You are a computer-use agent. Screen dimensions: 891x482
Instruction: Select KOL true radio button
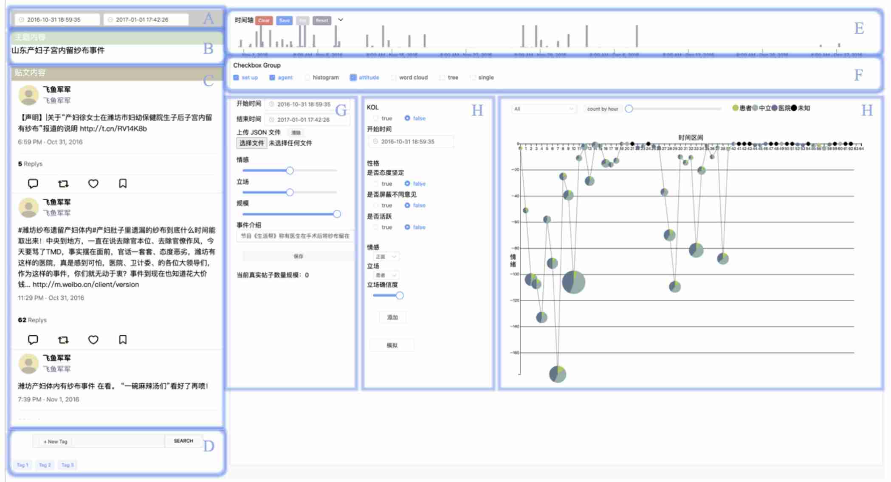376,118
